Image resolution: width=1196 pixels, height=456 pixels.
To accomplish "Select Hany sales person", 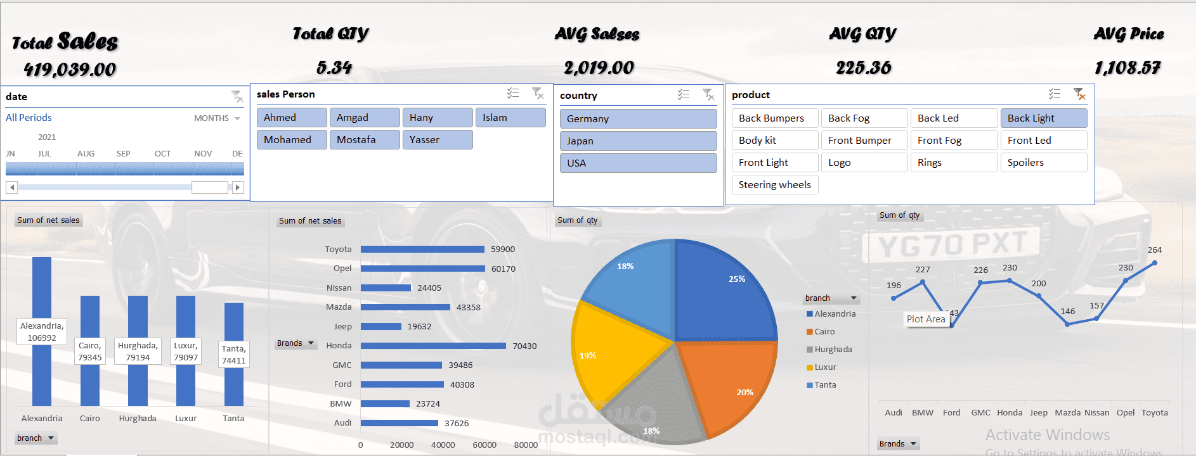I will click(438, 118).
